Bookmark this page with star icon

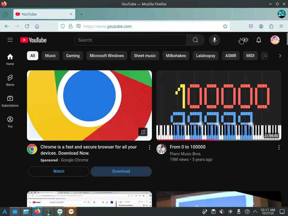click(225, 26)
